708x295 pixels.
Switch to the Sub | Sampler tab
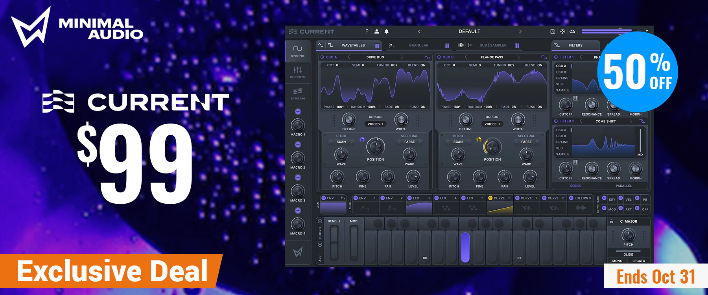point(493,46)
